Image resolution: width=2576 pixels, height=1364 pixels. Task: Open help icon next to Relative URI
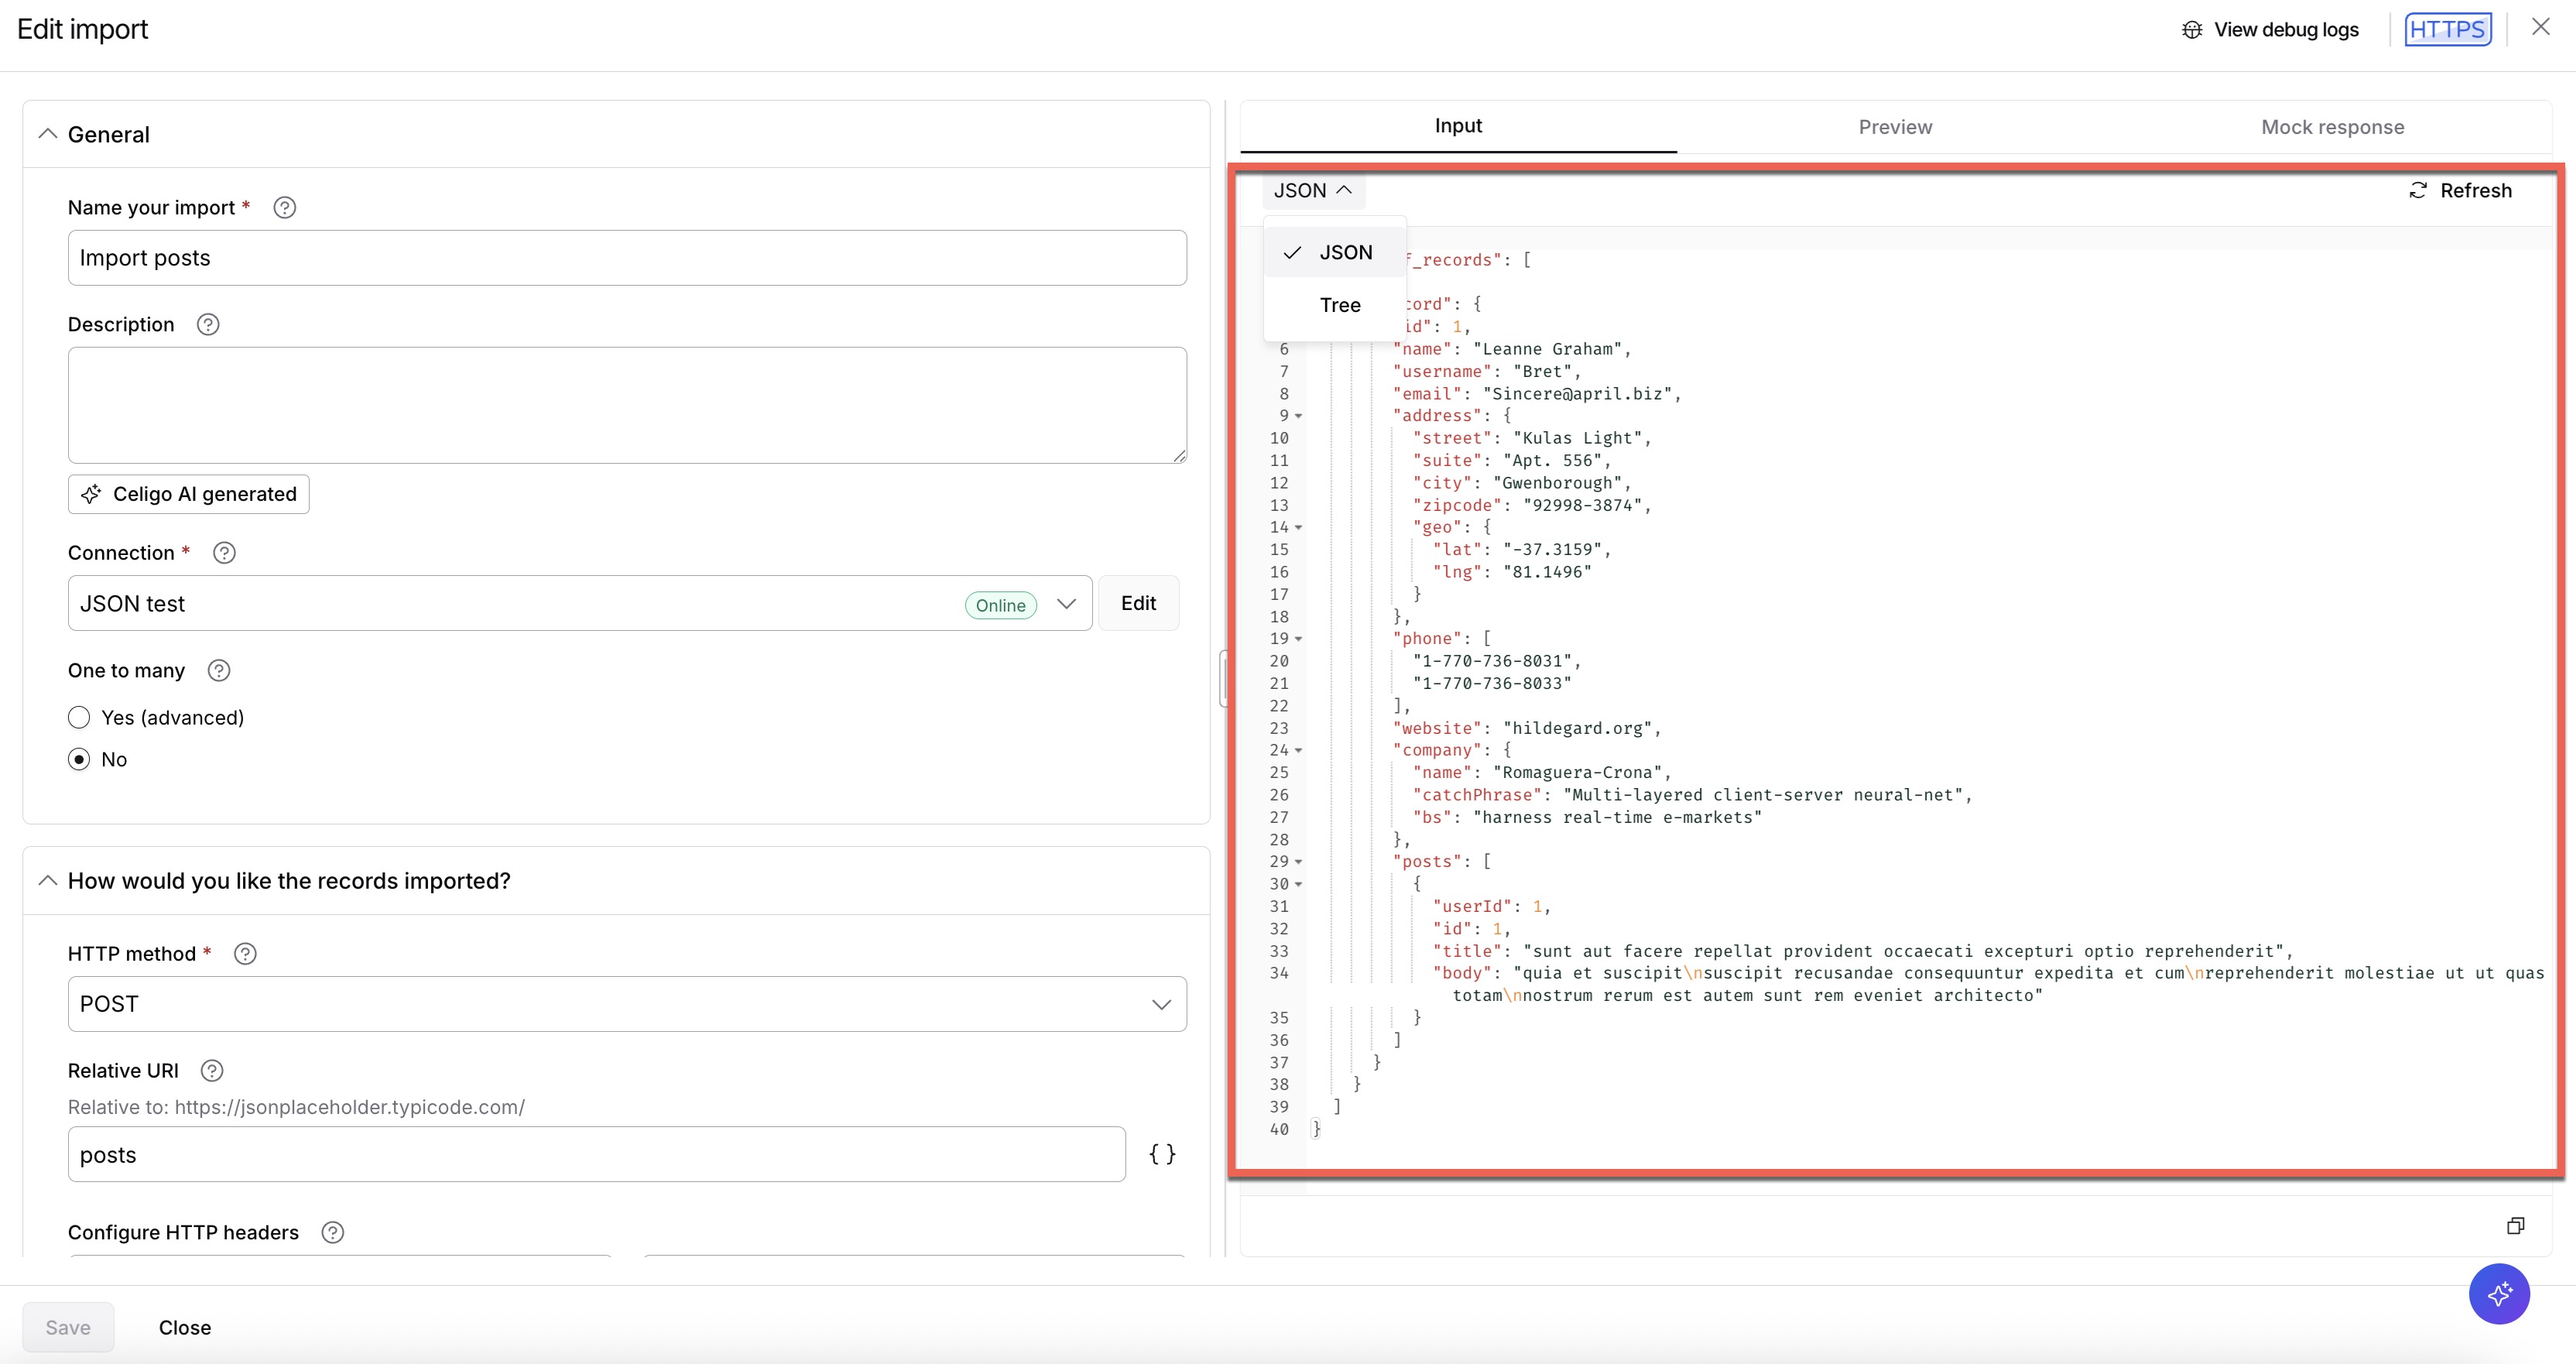click(x=212, y=1070)
